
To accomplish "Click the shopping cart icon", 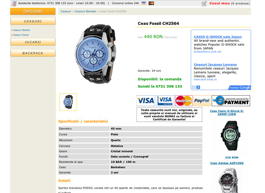I will (204, 4).
